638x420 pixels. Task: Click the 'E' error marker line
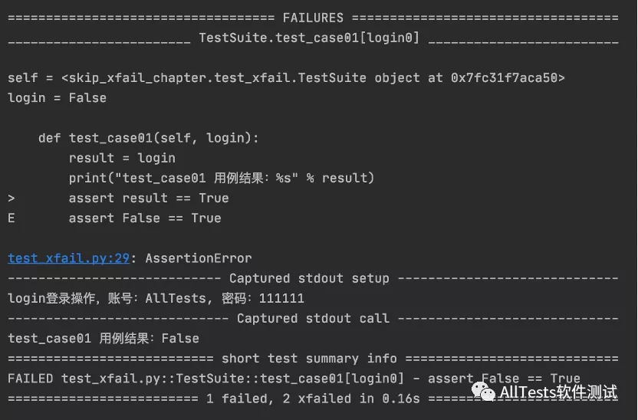[12, 218]
